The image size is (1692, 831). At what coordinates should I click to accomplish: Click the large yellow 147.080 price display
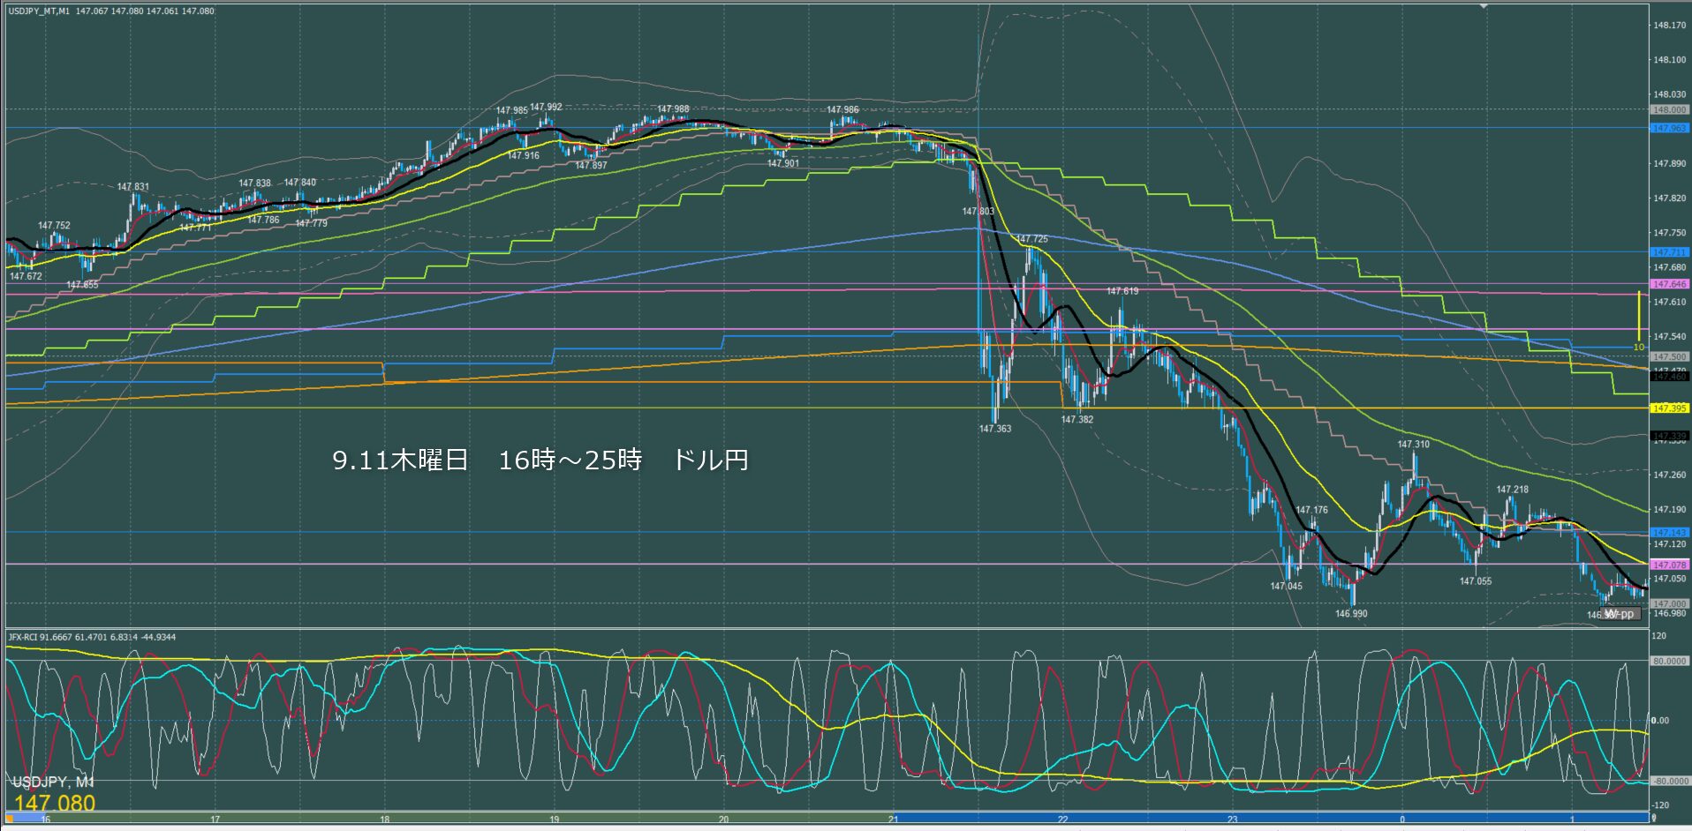tap(55, 803)
